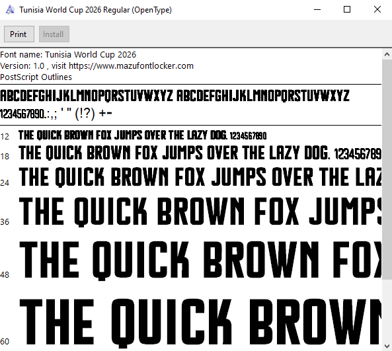Click the PostScript Outlines label
The image size is (392, 351).
(36, 77)
